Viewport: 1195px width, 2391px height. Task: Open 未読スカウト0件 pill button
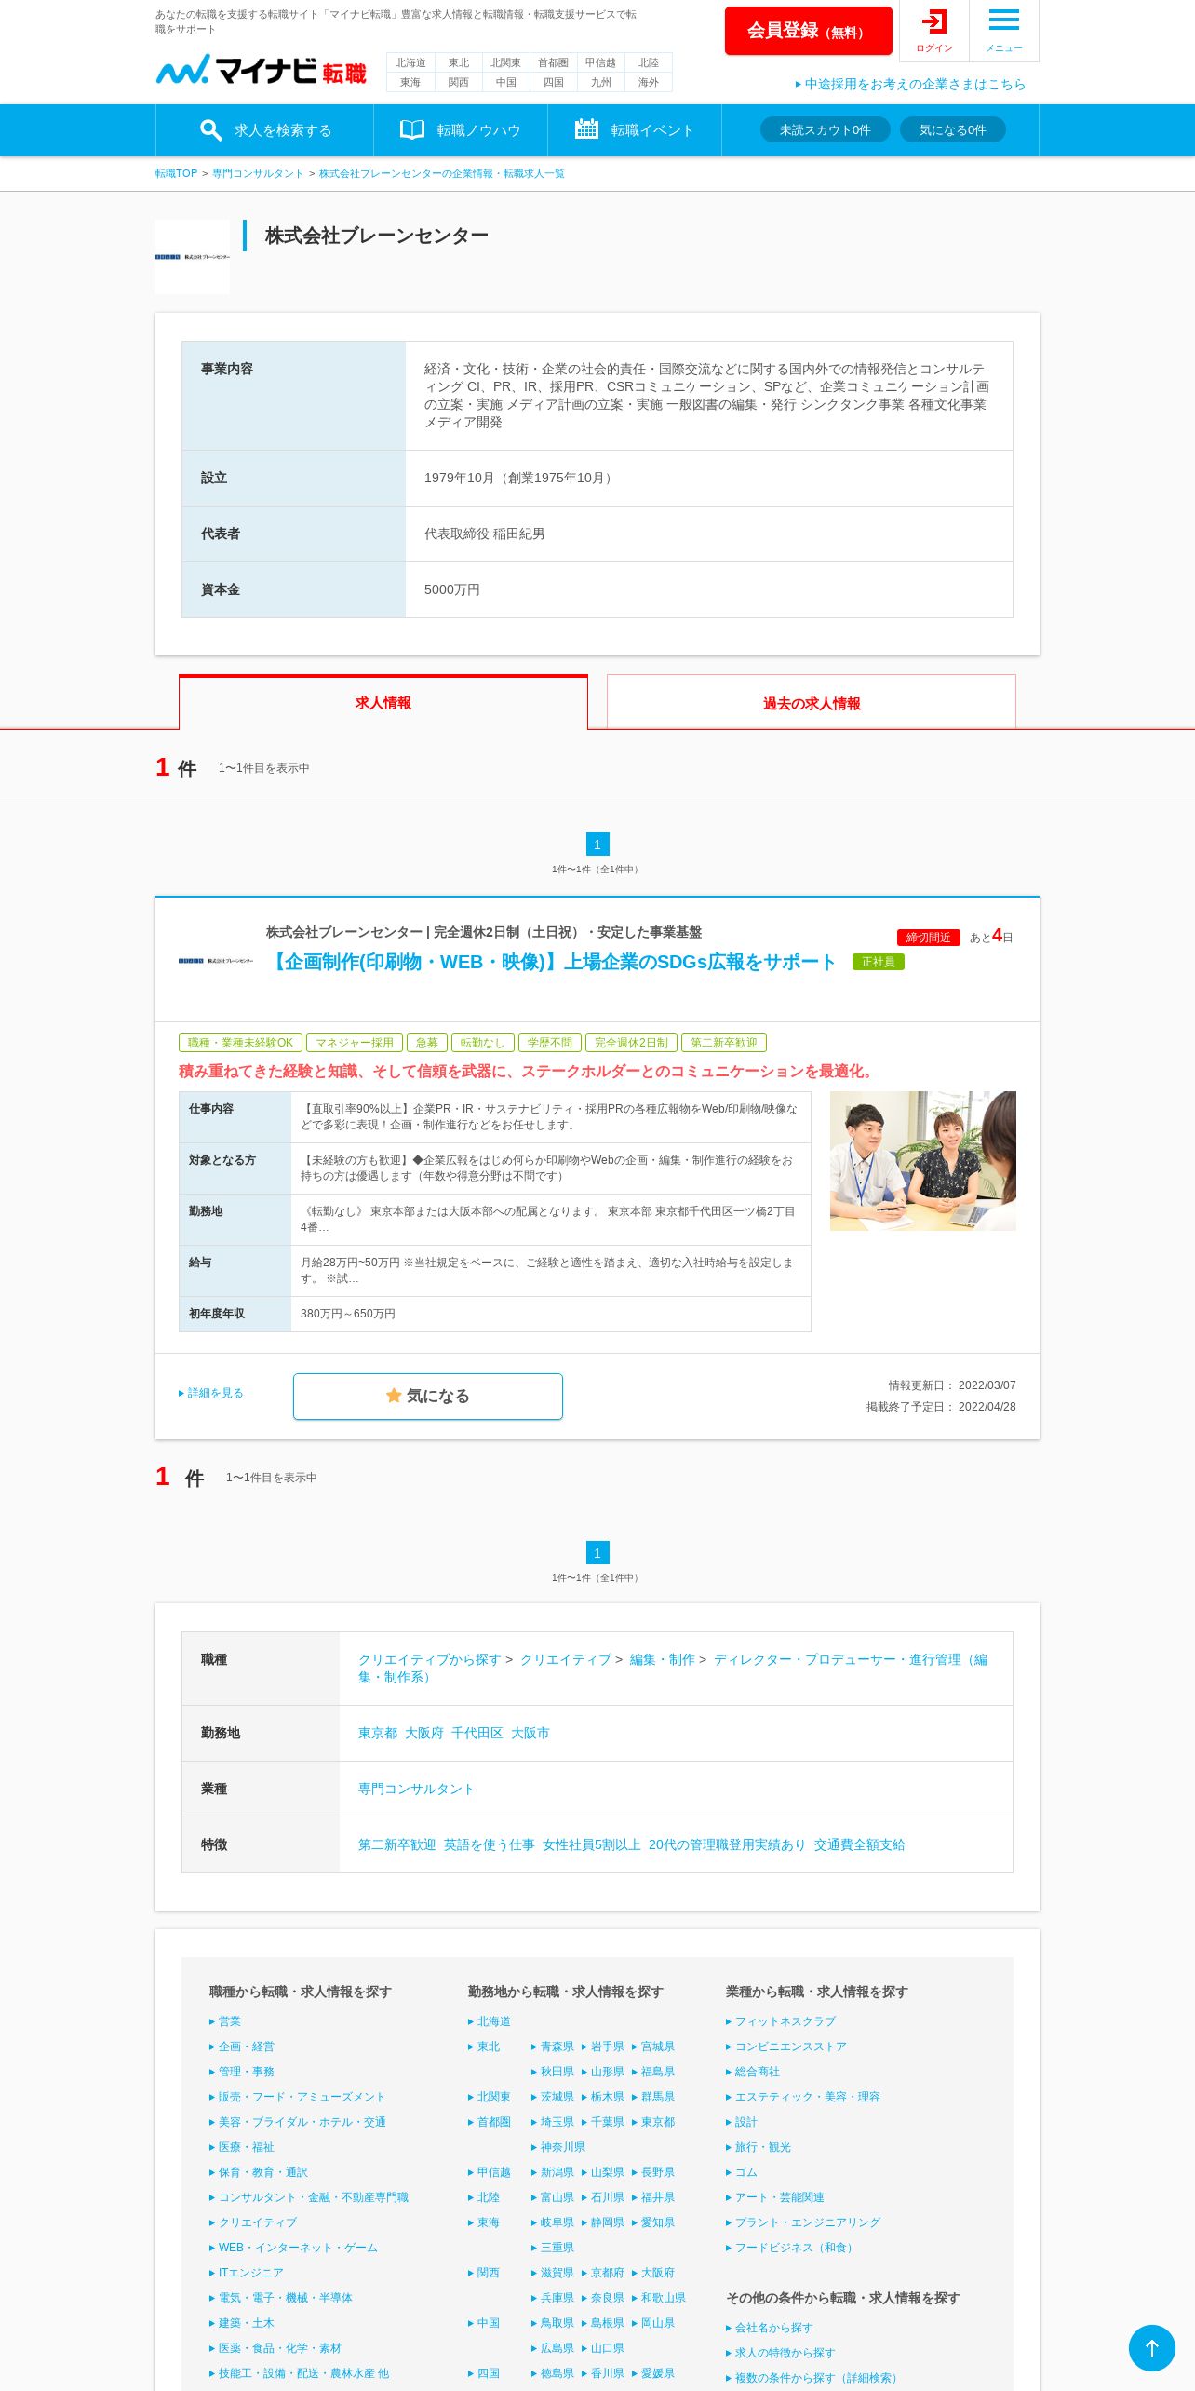tap(826, 129)
